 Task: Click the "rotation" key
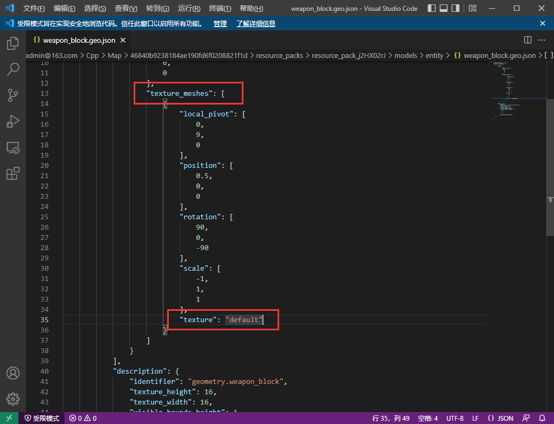[x=200, y=217]
